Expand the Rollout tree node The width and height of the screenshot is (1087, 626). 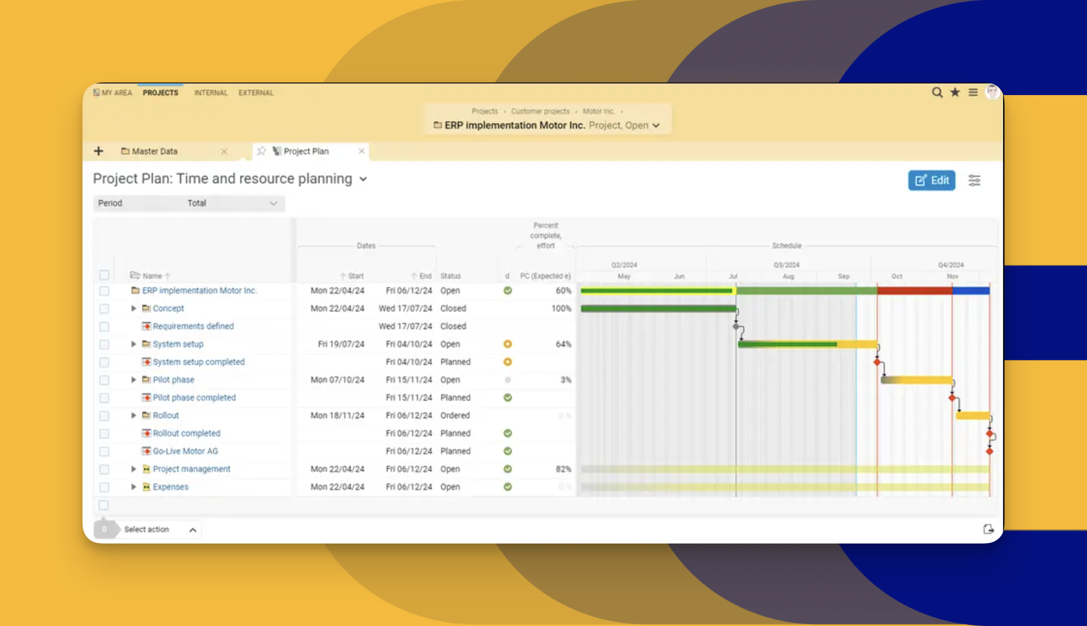click(x=133, y=415)
